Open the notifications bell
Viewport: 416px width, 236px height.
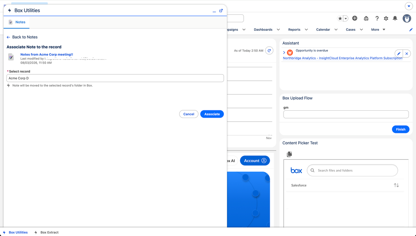point(395,18)
